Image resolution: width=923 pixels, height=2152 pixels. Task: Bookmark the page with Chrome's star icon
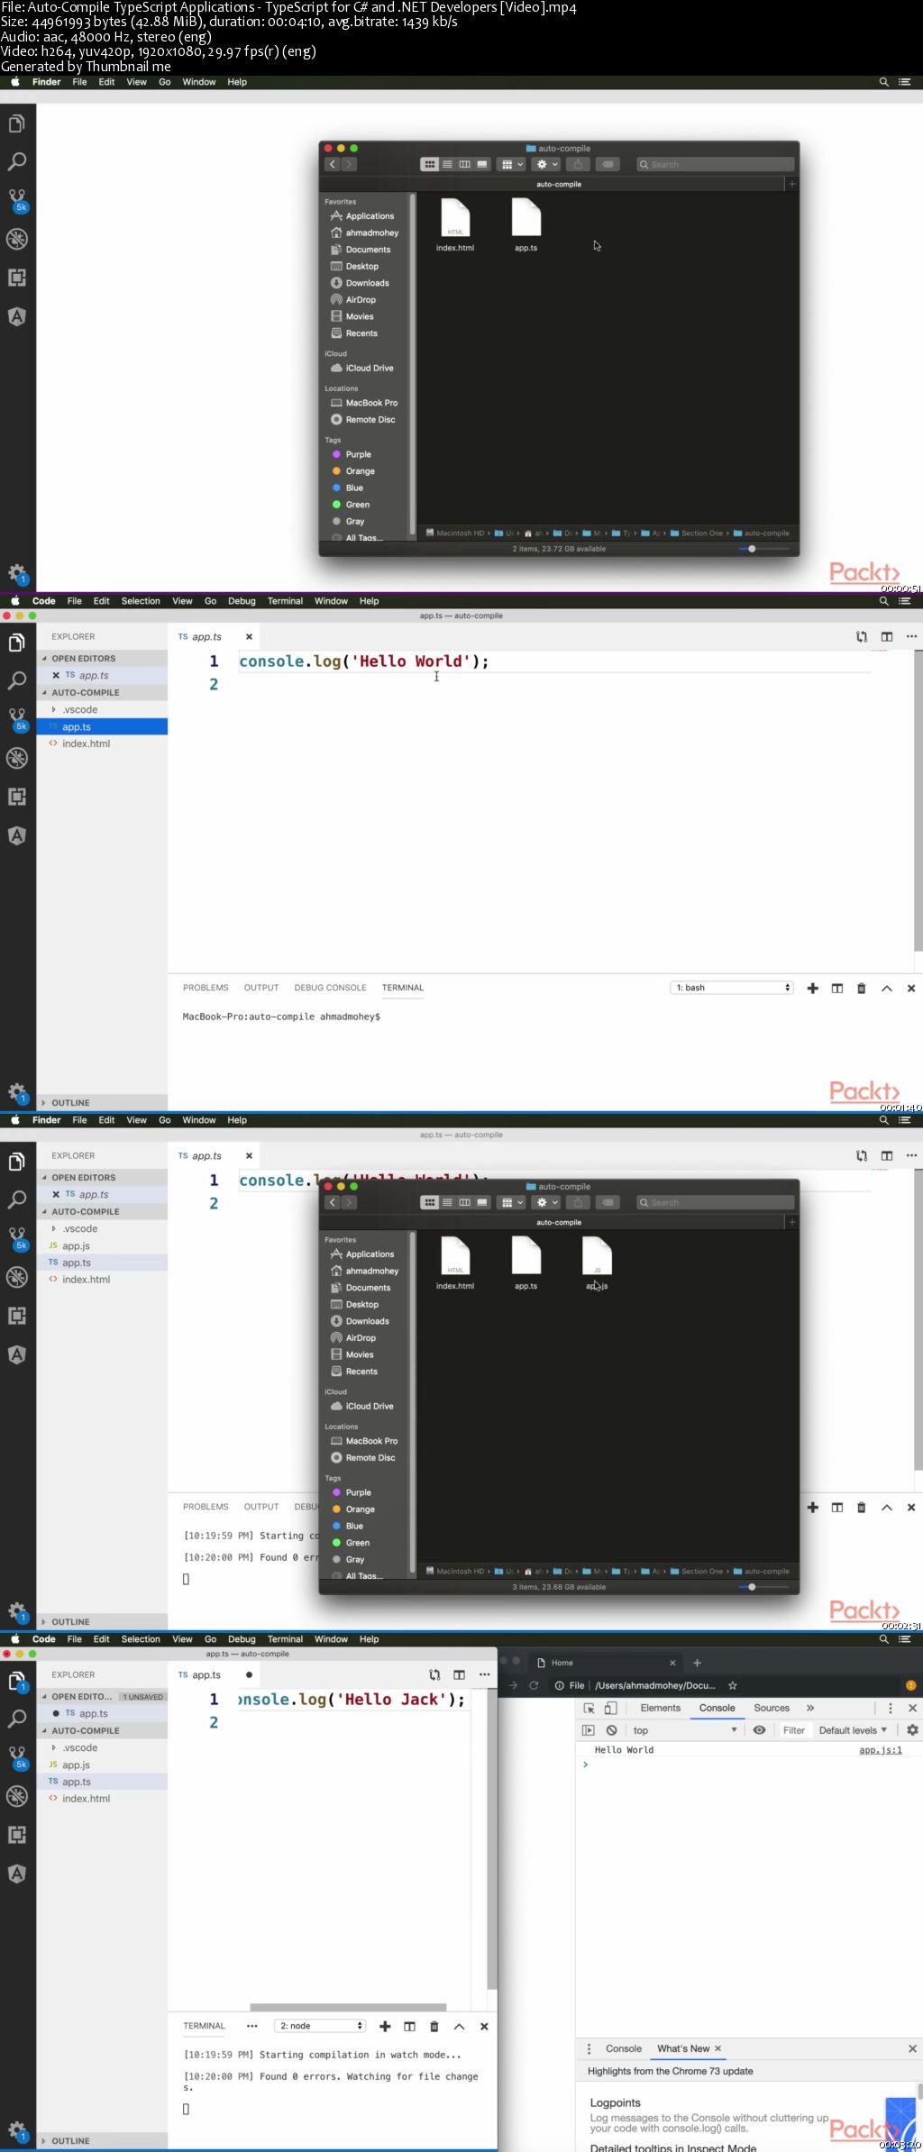pyautogui.click(x=733, y=1685)
